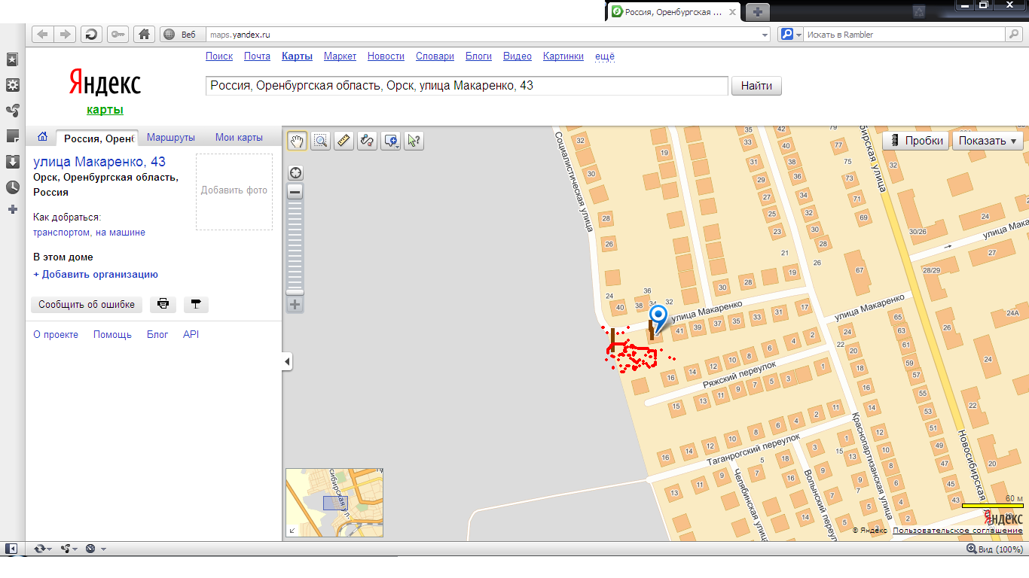Go back with the browser back arrow
The height and width of the screenshot is (578, 1029).
pyautogui.click(x=43, y=34)
